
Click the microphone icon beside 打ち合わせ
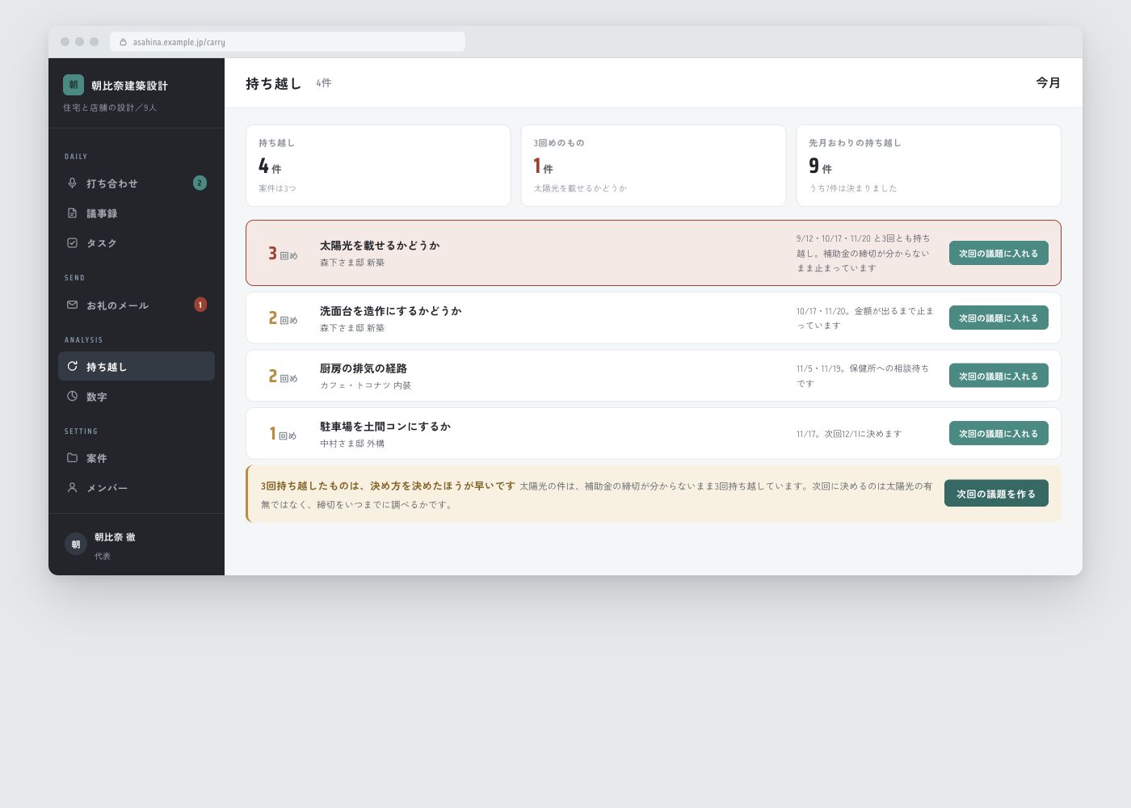click(72, 183)
